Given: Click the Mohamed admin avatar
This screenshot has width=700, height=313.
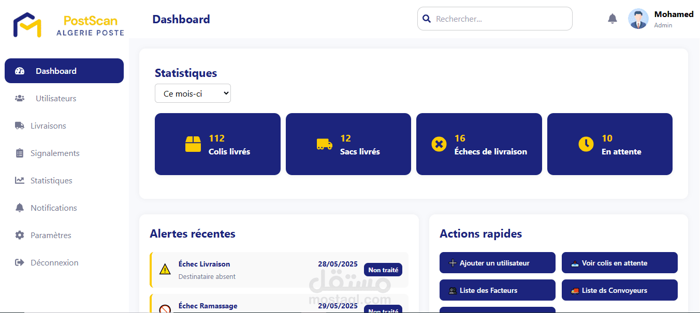Looking at the screenshot, I should click(x=638, y=19).
